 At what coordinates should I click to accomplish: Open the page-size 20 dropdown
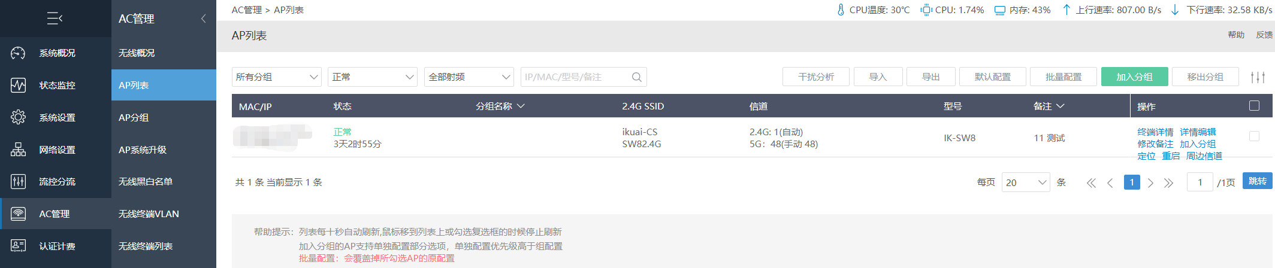(x=1026, y=182)
